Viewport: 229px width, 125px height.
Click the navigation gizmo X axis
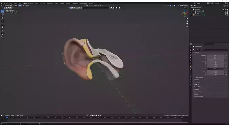click(187, 13)
